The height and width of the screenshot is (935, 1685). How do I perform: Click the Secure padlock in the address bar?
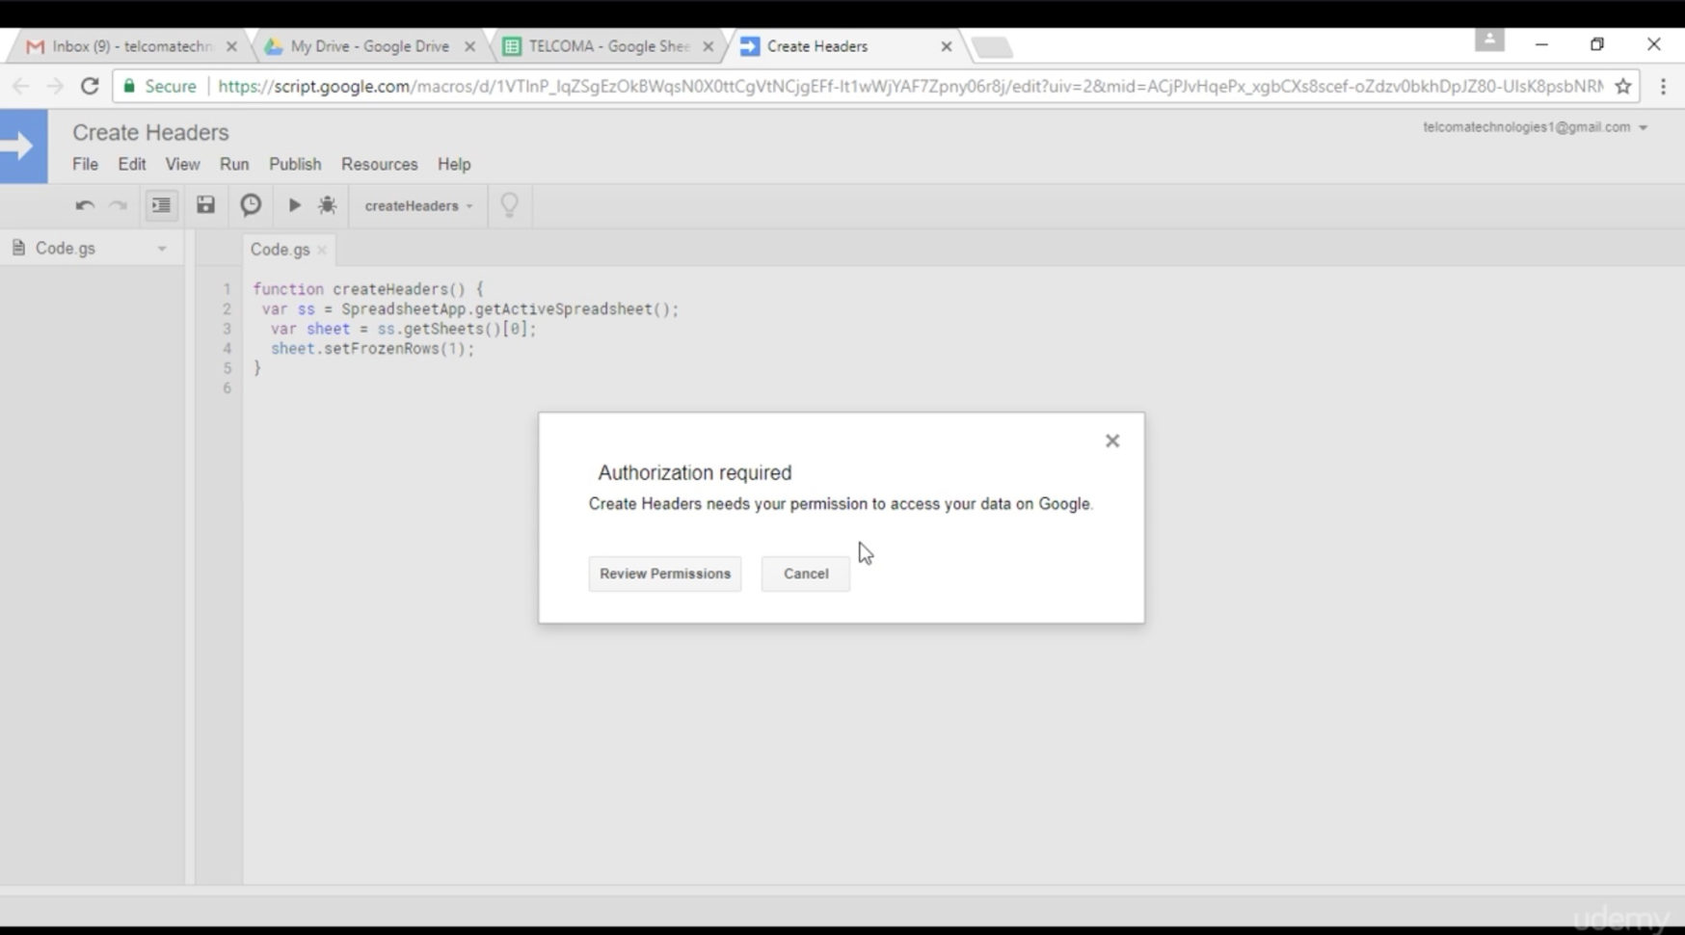tap(128, 86)
